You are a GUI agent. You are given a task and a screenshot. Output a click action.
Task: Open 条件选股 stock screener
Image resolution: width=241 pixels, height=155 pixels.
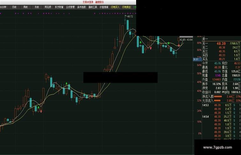(82, 7)
